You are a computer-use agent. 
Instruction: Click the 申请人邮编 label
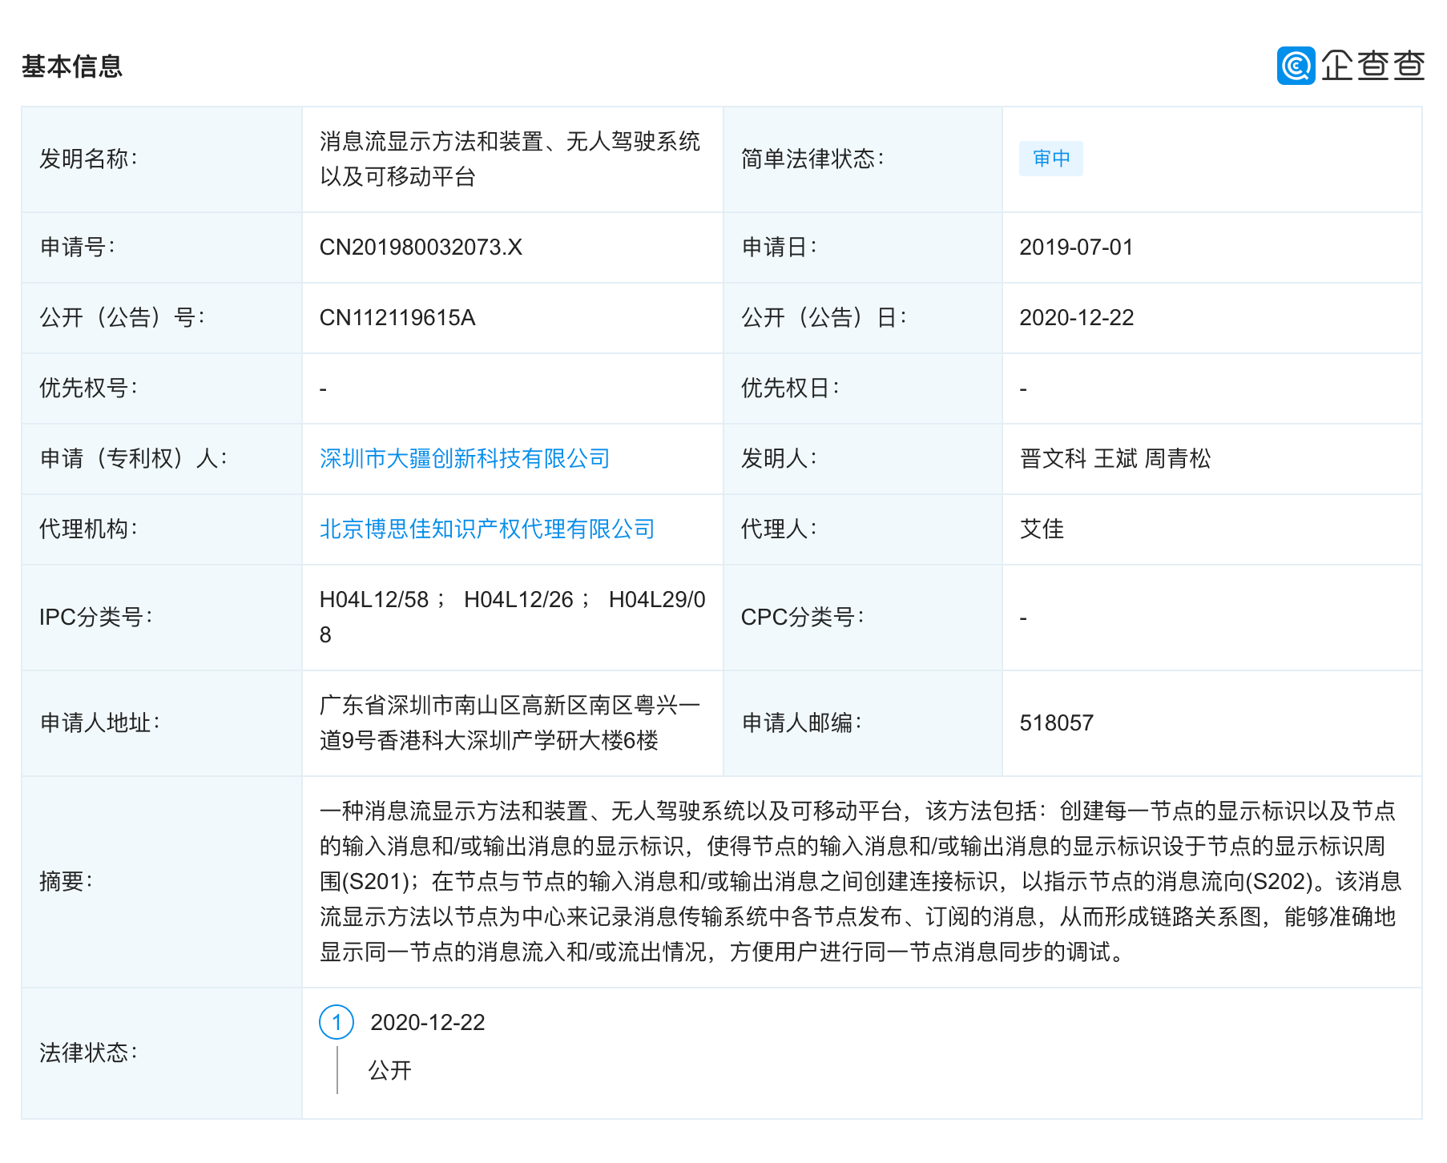click(x=801, y=723)
